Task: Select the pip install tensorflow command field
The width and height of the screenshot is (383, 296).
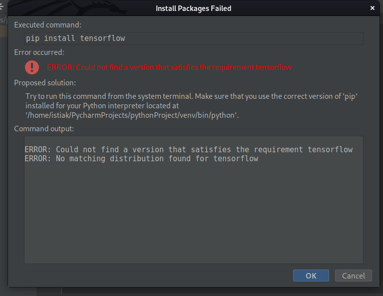Action: click(x=194, y=38)
